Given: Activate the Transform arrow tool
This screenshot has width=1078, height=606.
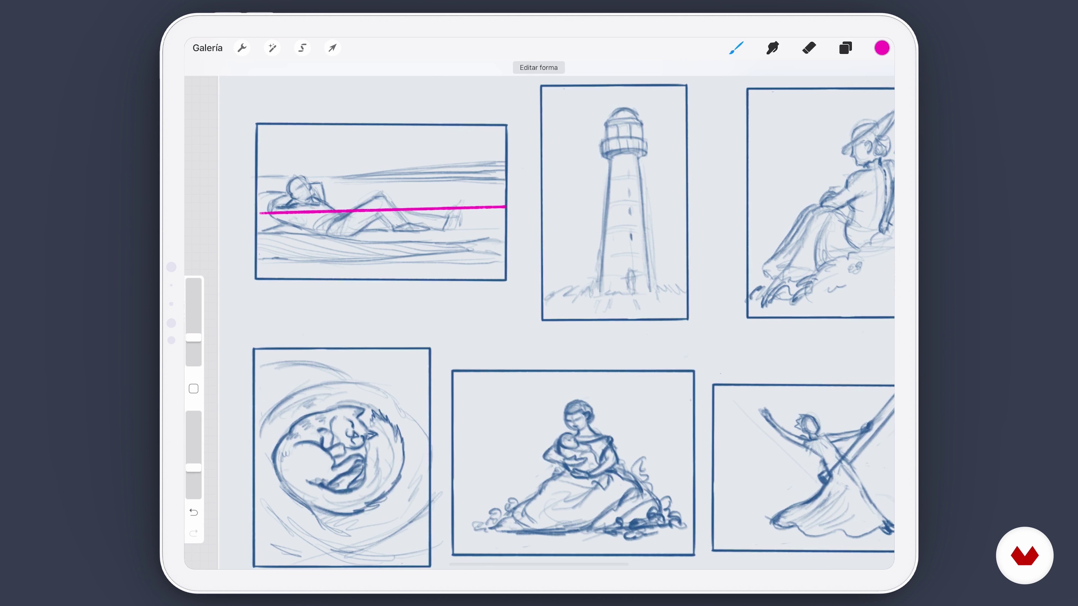Looking at the screenshot, I should (332, 48).
